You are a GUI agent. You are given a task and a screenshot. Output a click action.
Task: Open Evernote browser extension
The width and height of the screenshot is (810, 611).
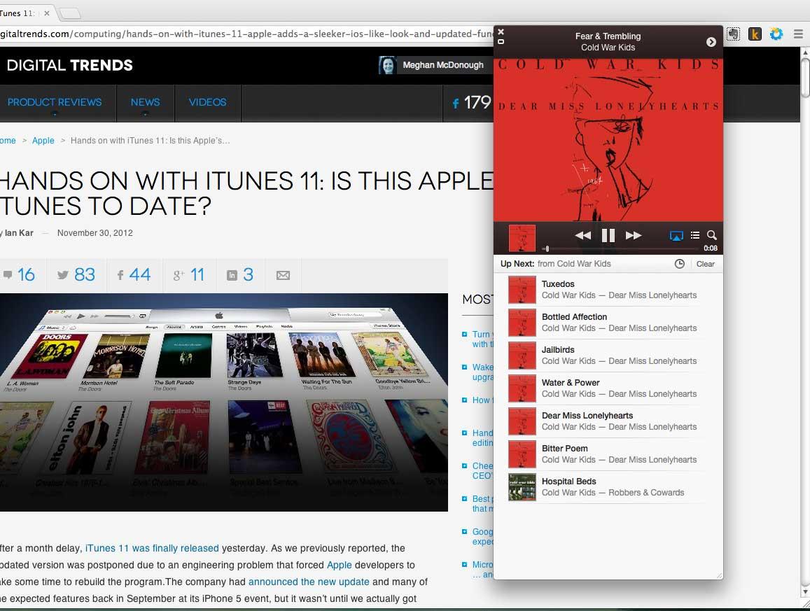click(733, 34)
